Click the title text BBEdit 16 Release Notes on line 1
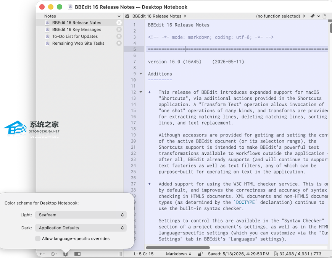The image size is (332, 258). tap(179, 25)
